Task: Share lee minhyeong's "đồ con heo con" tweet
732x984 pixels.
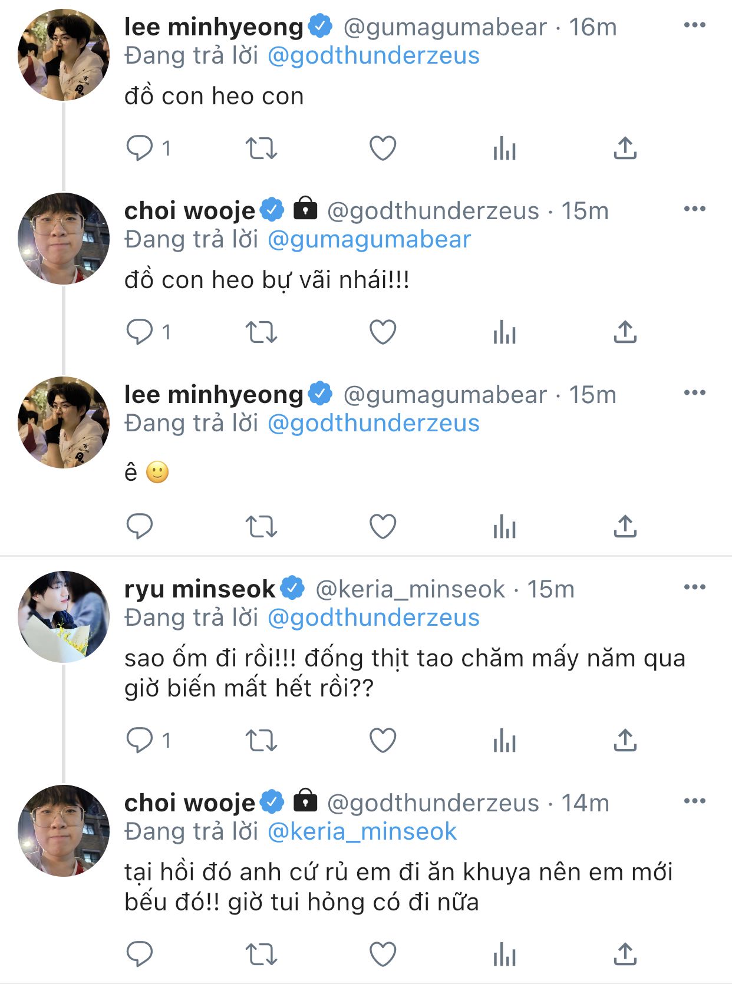Action: click(625, 148)
